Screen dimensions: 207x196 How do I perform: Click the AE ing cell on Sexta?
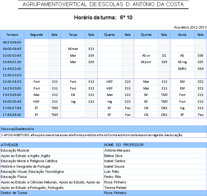182,62
